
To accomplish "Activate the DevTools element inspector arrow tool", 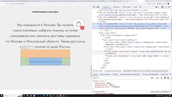I will pyautogui.click(x=94, y=7).
